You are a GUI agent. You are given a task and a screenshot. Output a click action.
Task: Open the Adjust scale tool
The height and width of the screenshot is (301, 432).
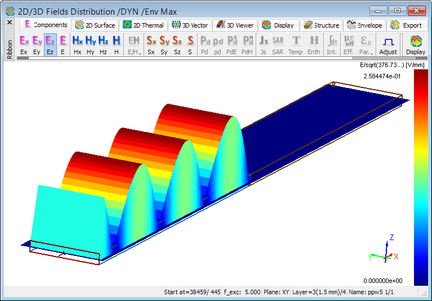point(388,45)
